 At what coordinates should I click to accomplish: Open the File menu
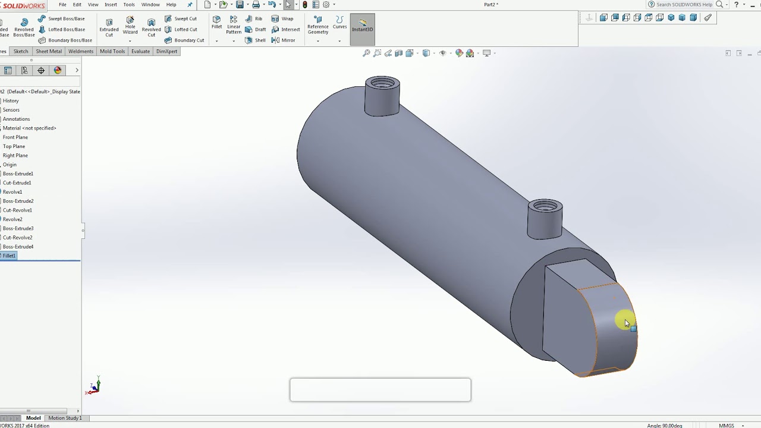click(62, 4)
